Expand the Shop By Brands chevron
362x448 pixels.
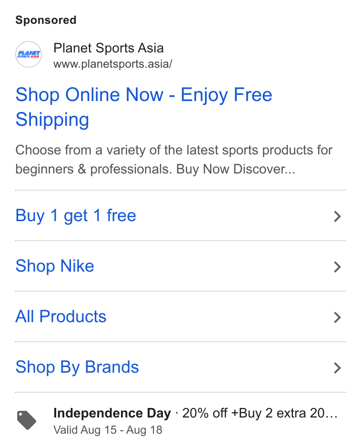click(337, 368)
